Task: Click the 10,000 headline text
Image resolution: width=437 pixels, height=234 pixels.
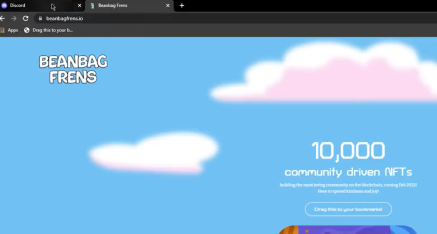Action: [348, 150]
